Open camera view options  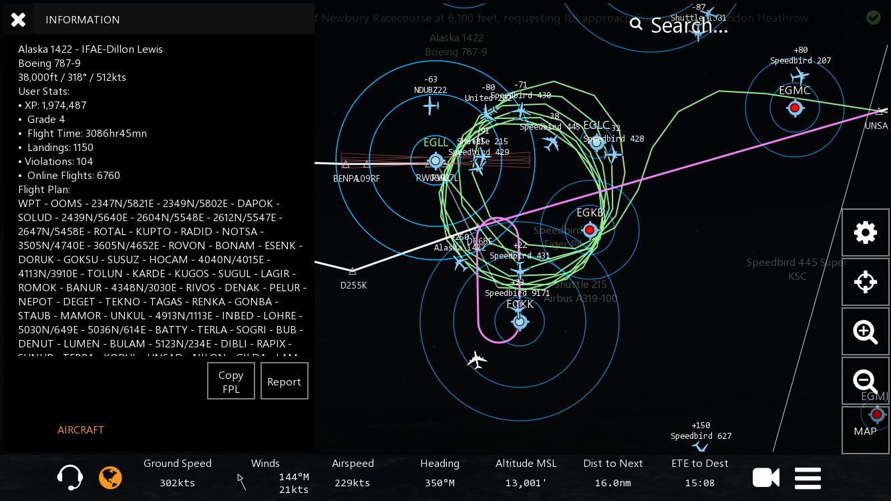(766, 478)
